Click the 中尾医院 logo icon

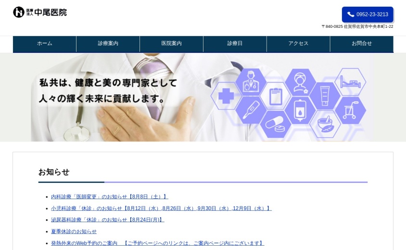[19, 12]
